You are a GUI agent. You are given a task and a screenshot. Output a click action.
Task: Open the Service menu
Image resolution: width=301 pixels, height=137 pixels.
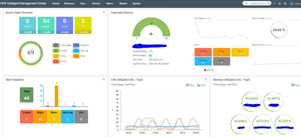coord(96,3)
